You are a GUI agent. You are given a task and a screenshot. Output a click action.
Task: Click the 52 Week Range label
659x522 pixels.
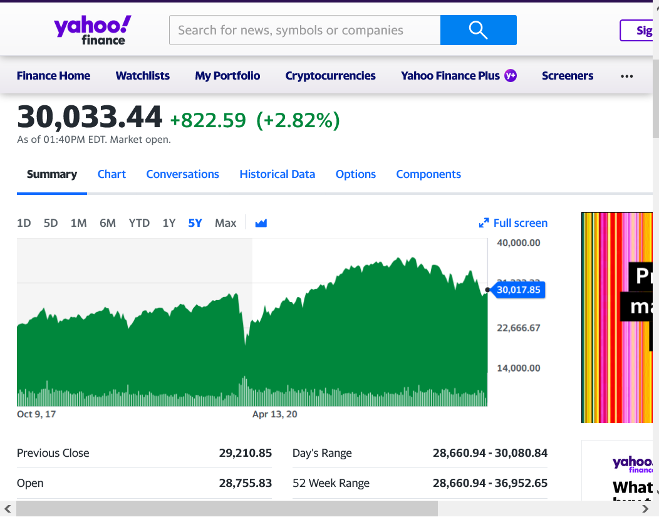click(331, 483)
